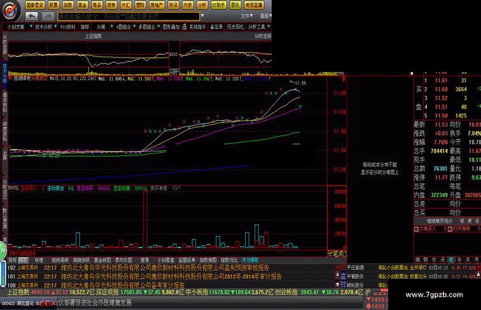Screen dimensions: 481x310
Task: Click 标 button beside 短线精灵统计
Action: coord(462,221)
